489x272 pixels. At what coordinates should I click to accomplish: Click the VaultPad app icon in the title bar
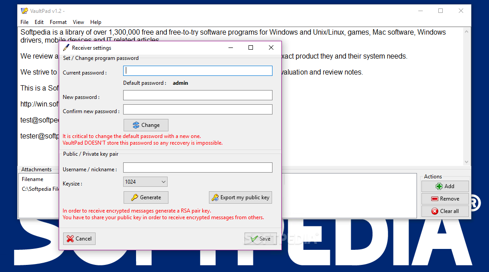pos(24,11)
